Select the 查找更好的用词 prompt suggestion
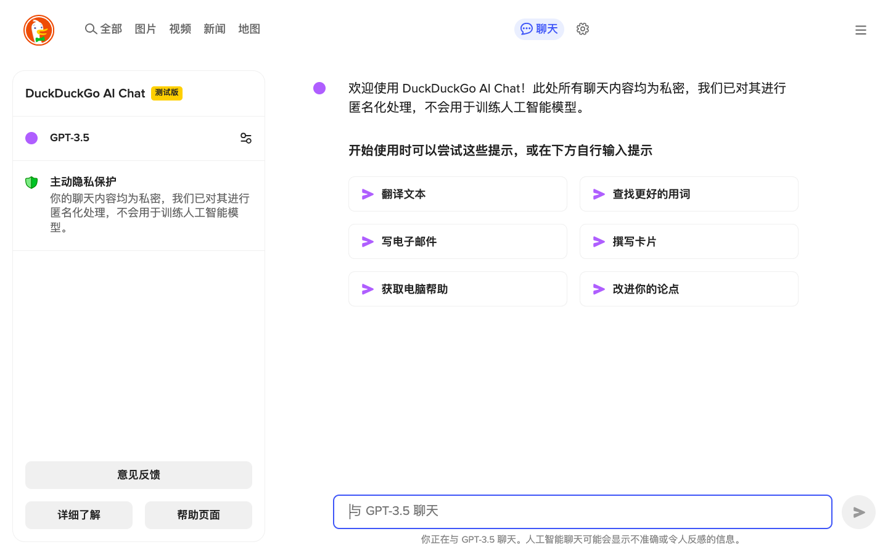The width and height of the screenshot is (888, 555). point(689,194)
